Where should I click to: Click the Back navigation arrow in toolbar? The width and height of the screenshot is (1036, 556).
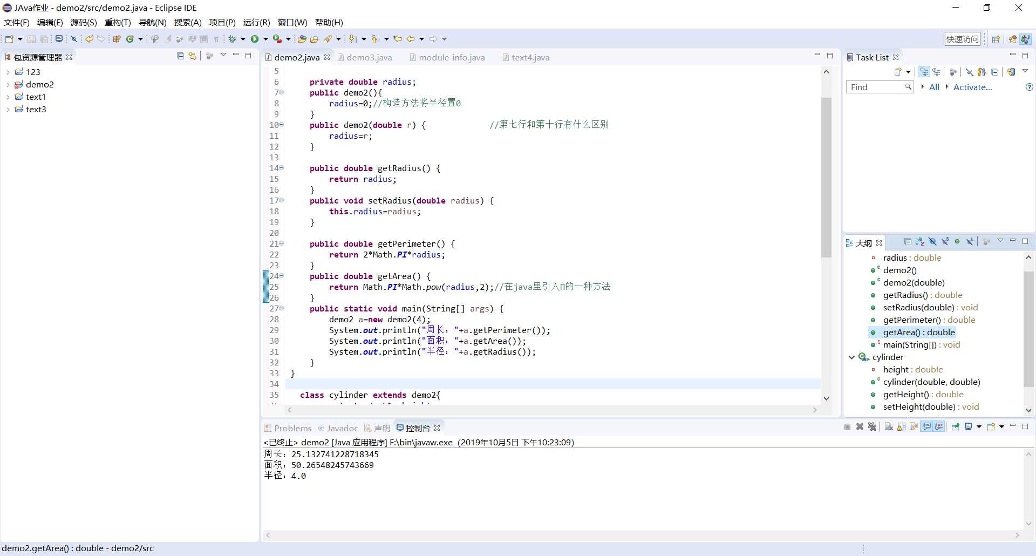(x=411, y=39)
